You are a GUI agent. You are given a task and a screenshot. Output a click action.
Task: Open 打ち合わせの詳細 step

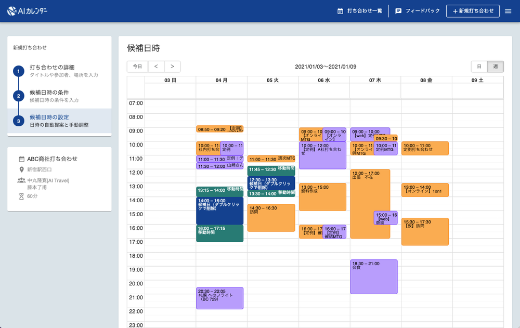(52, 67)
